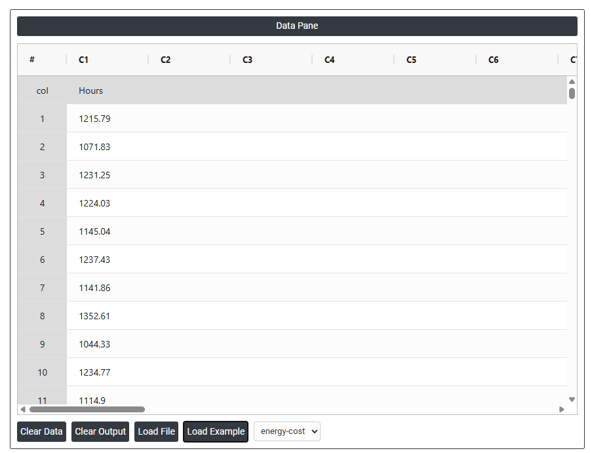Open the Load File dialog
Screen dimensions: 590x453
(x=157, y=431)
